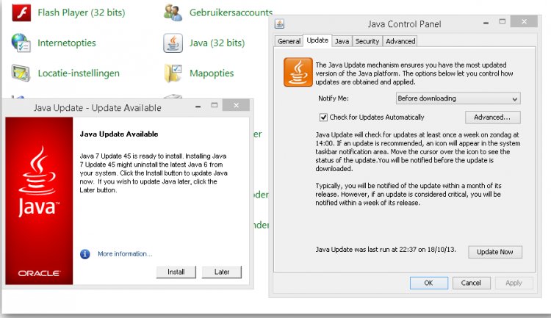Viewport: 551px width, 318px height.
Task: Follow the More information link
Action: click(x=125, y=254)
